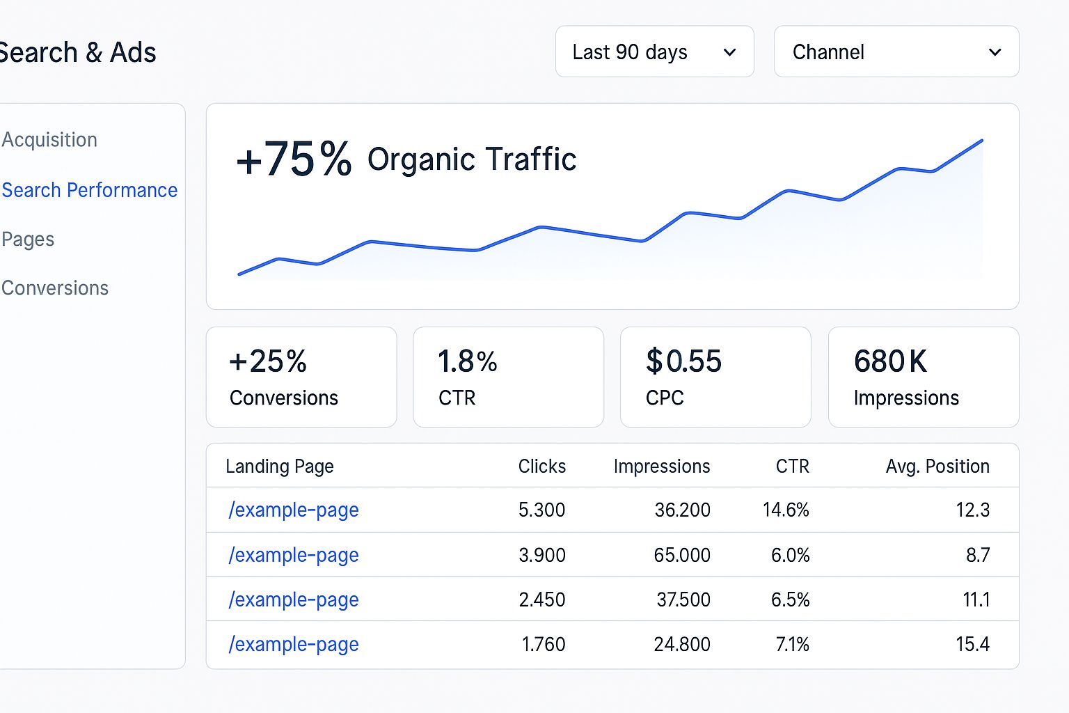Expand the Channel filter dropdown
The width and height of the screenshot is (1069, 713).
coord(896,52)
